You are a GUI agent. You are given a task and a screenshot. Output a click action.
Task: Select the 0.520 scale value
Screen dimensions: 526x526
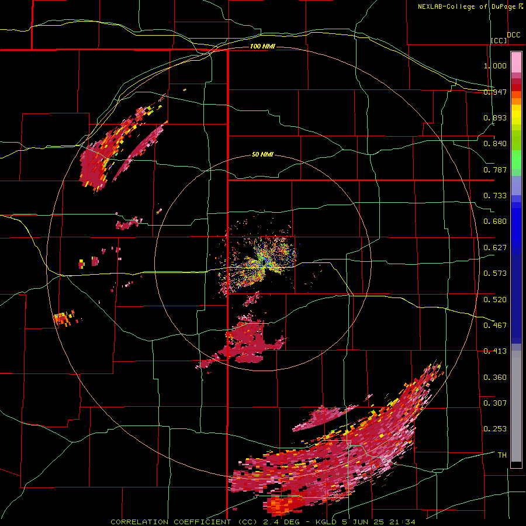[x=495, y=300]
